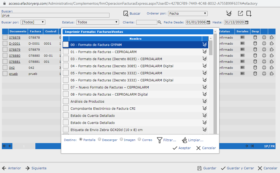Select 08 - Formato de Facturas - CEPROALARM Digital

(109, 94)
